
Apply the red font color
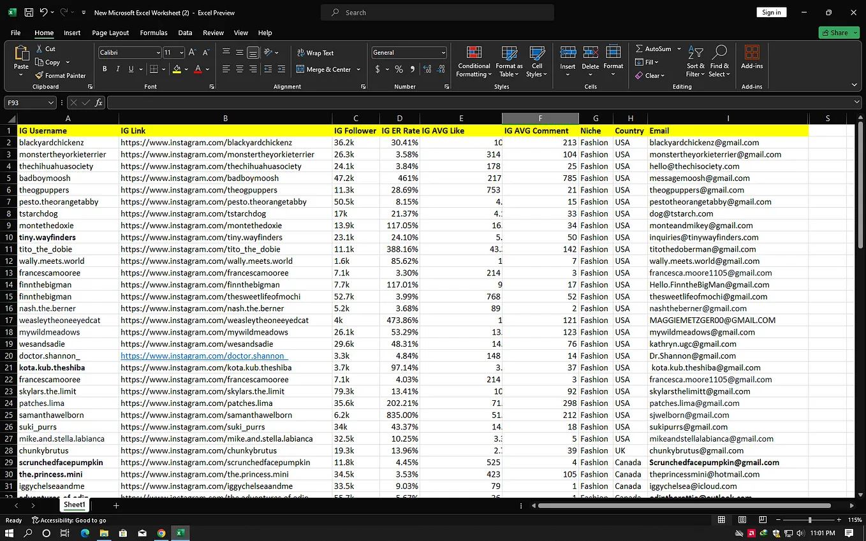tap(198, 69)
